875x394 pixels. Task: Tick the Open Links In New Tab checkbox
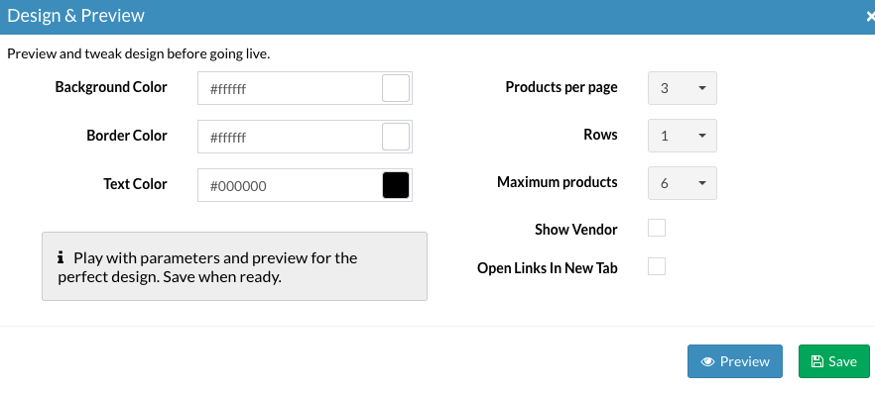point(657,266)
